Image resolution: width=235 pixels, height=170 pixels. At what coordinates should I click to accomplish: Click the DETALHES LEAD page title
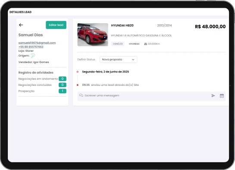[21, 12]
